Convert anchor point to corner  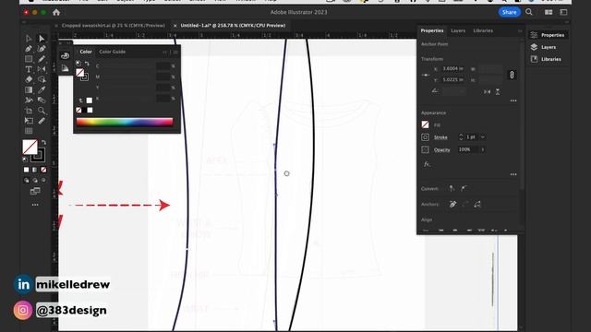pos(452,188)
